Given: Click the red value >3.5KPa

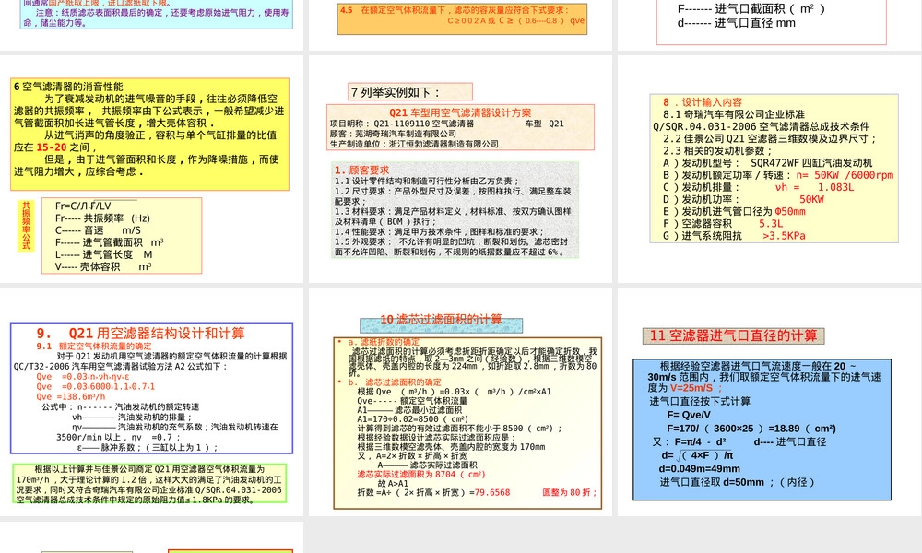Looking at the screenshot, I should pos(784,236).
